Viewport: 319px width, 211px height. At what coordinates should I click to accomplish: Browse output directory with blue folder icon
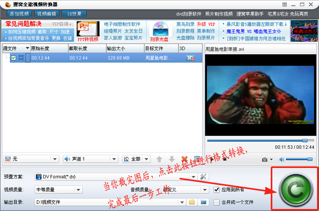click(203, 202)
